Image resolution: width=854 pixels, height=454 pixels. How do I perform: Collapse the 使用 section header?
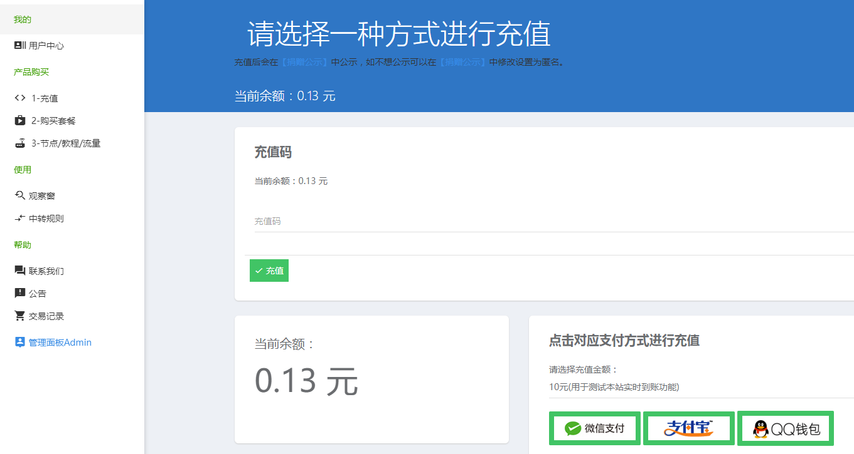(x=23, y=170)
